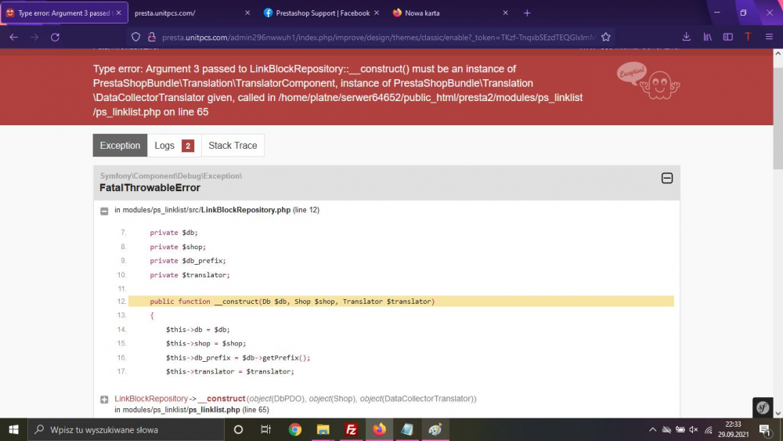This screenshot has width=783, height=441.
Task: Click the exception ghost illustration
Action: [x=648, y=81]
